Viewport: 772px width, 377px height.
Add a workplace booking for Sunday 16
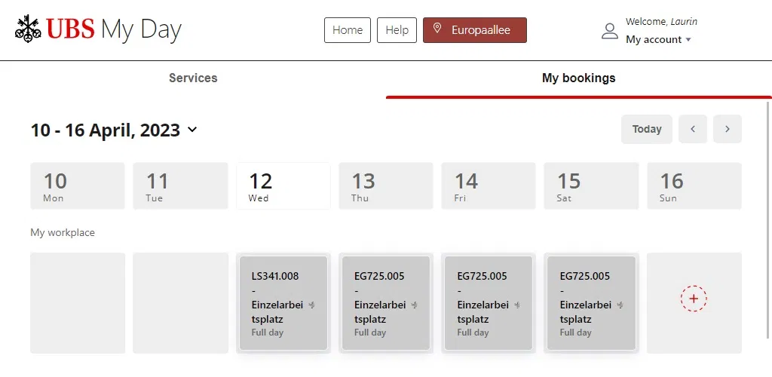tap(694, 299)
